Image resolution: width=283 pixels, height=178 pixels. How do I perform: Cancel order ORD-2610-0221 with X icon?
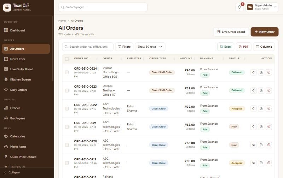coord(269,126)
